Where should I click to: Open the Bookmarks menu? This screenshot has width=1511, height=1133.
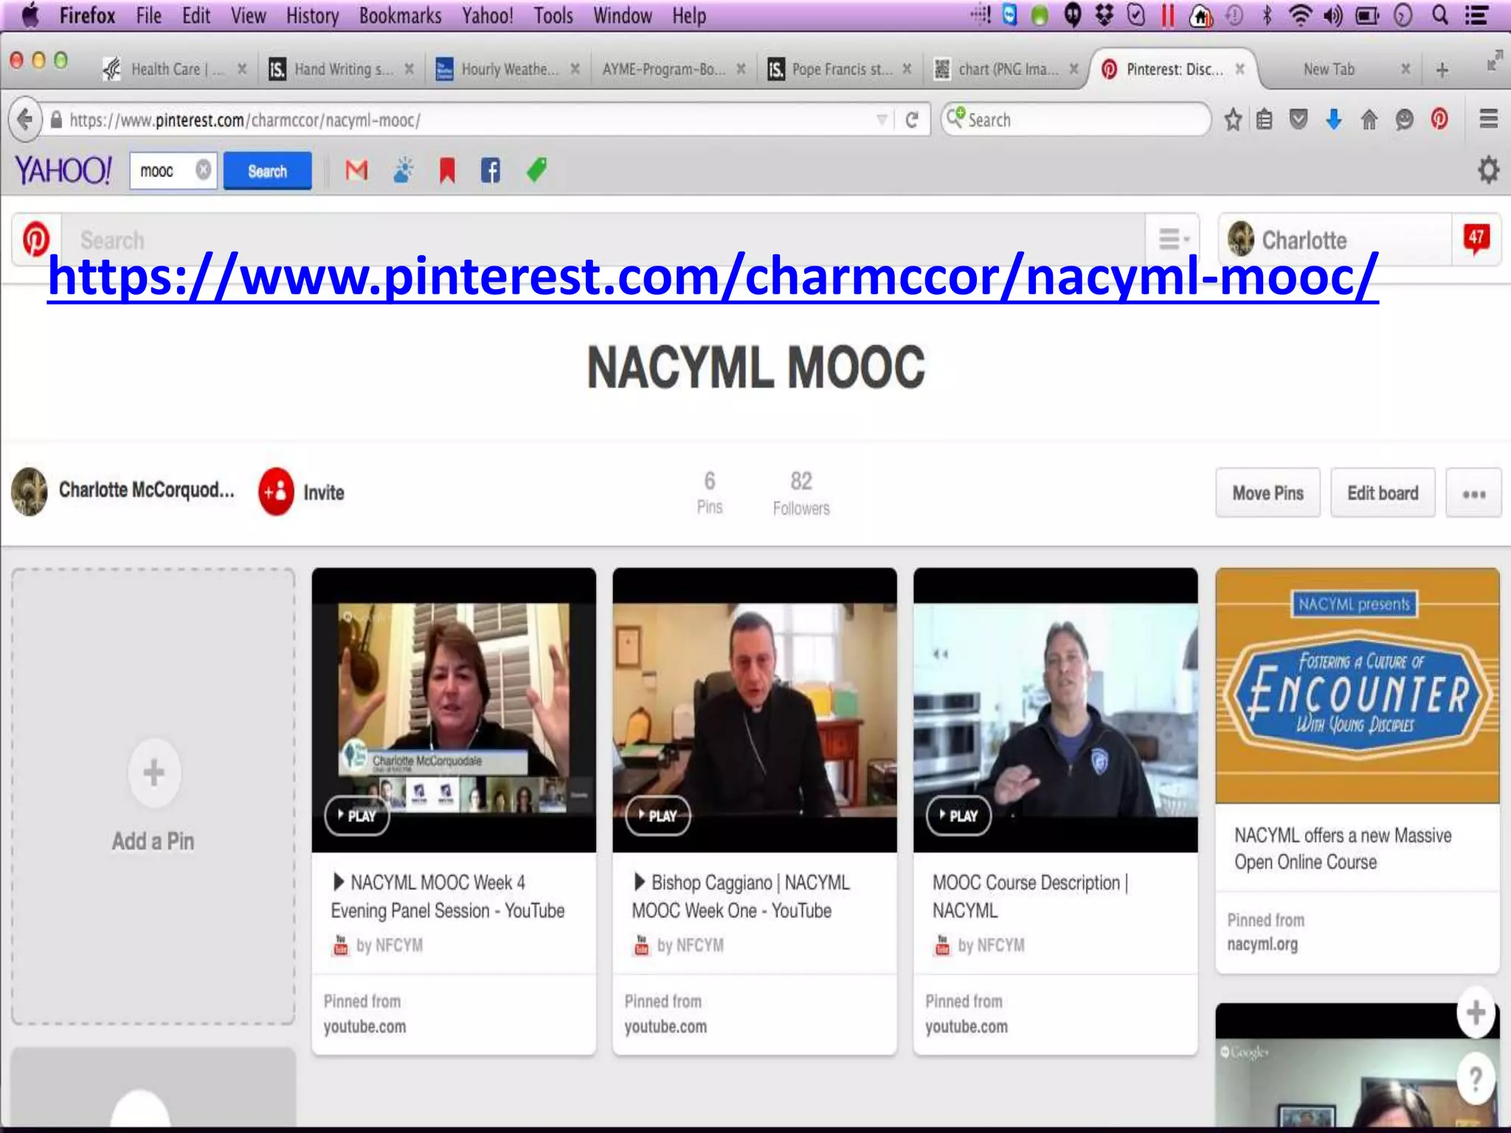pos(400,15)
